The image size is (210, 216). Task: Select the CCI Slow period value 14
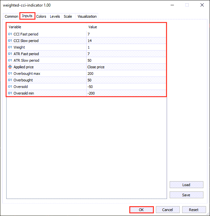(x=126, y=41)
